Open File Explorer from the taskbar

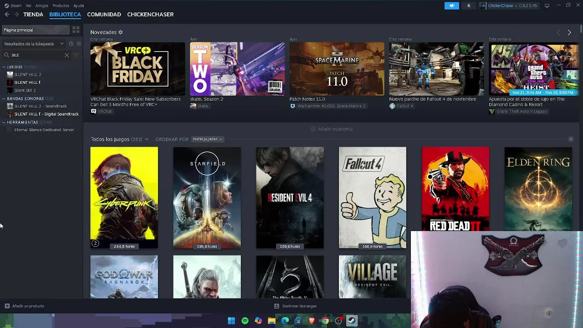pyautogui.click(x=272, y=321)
